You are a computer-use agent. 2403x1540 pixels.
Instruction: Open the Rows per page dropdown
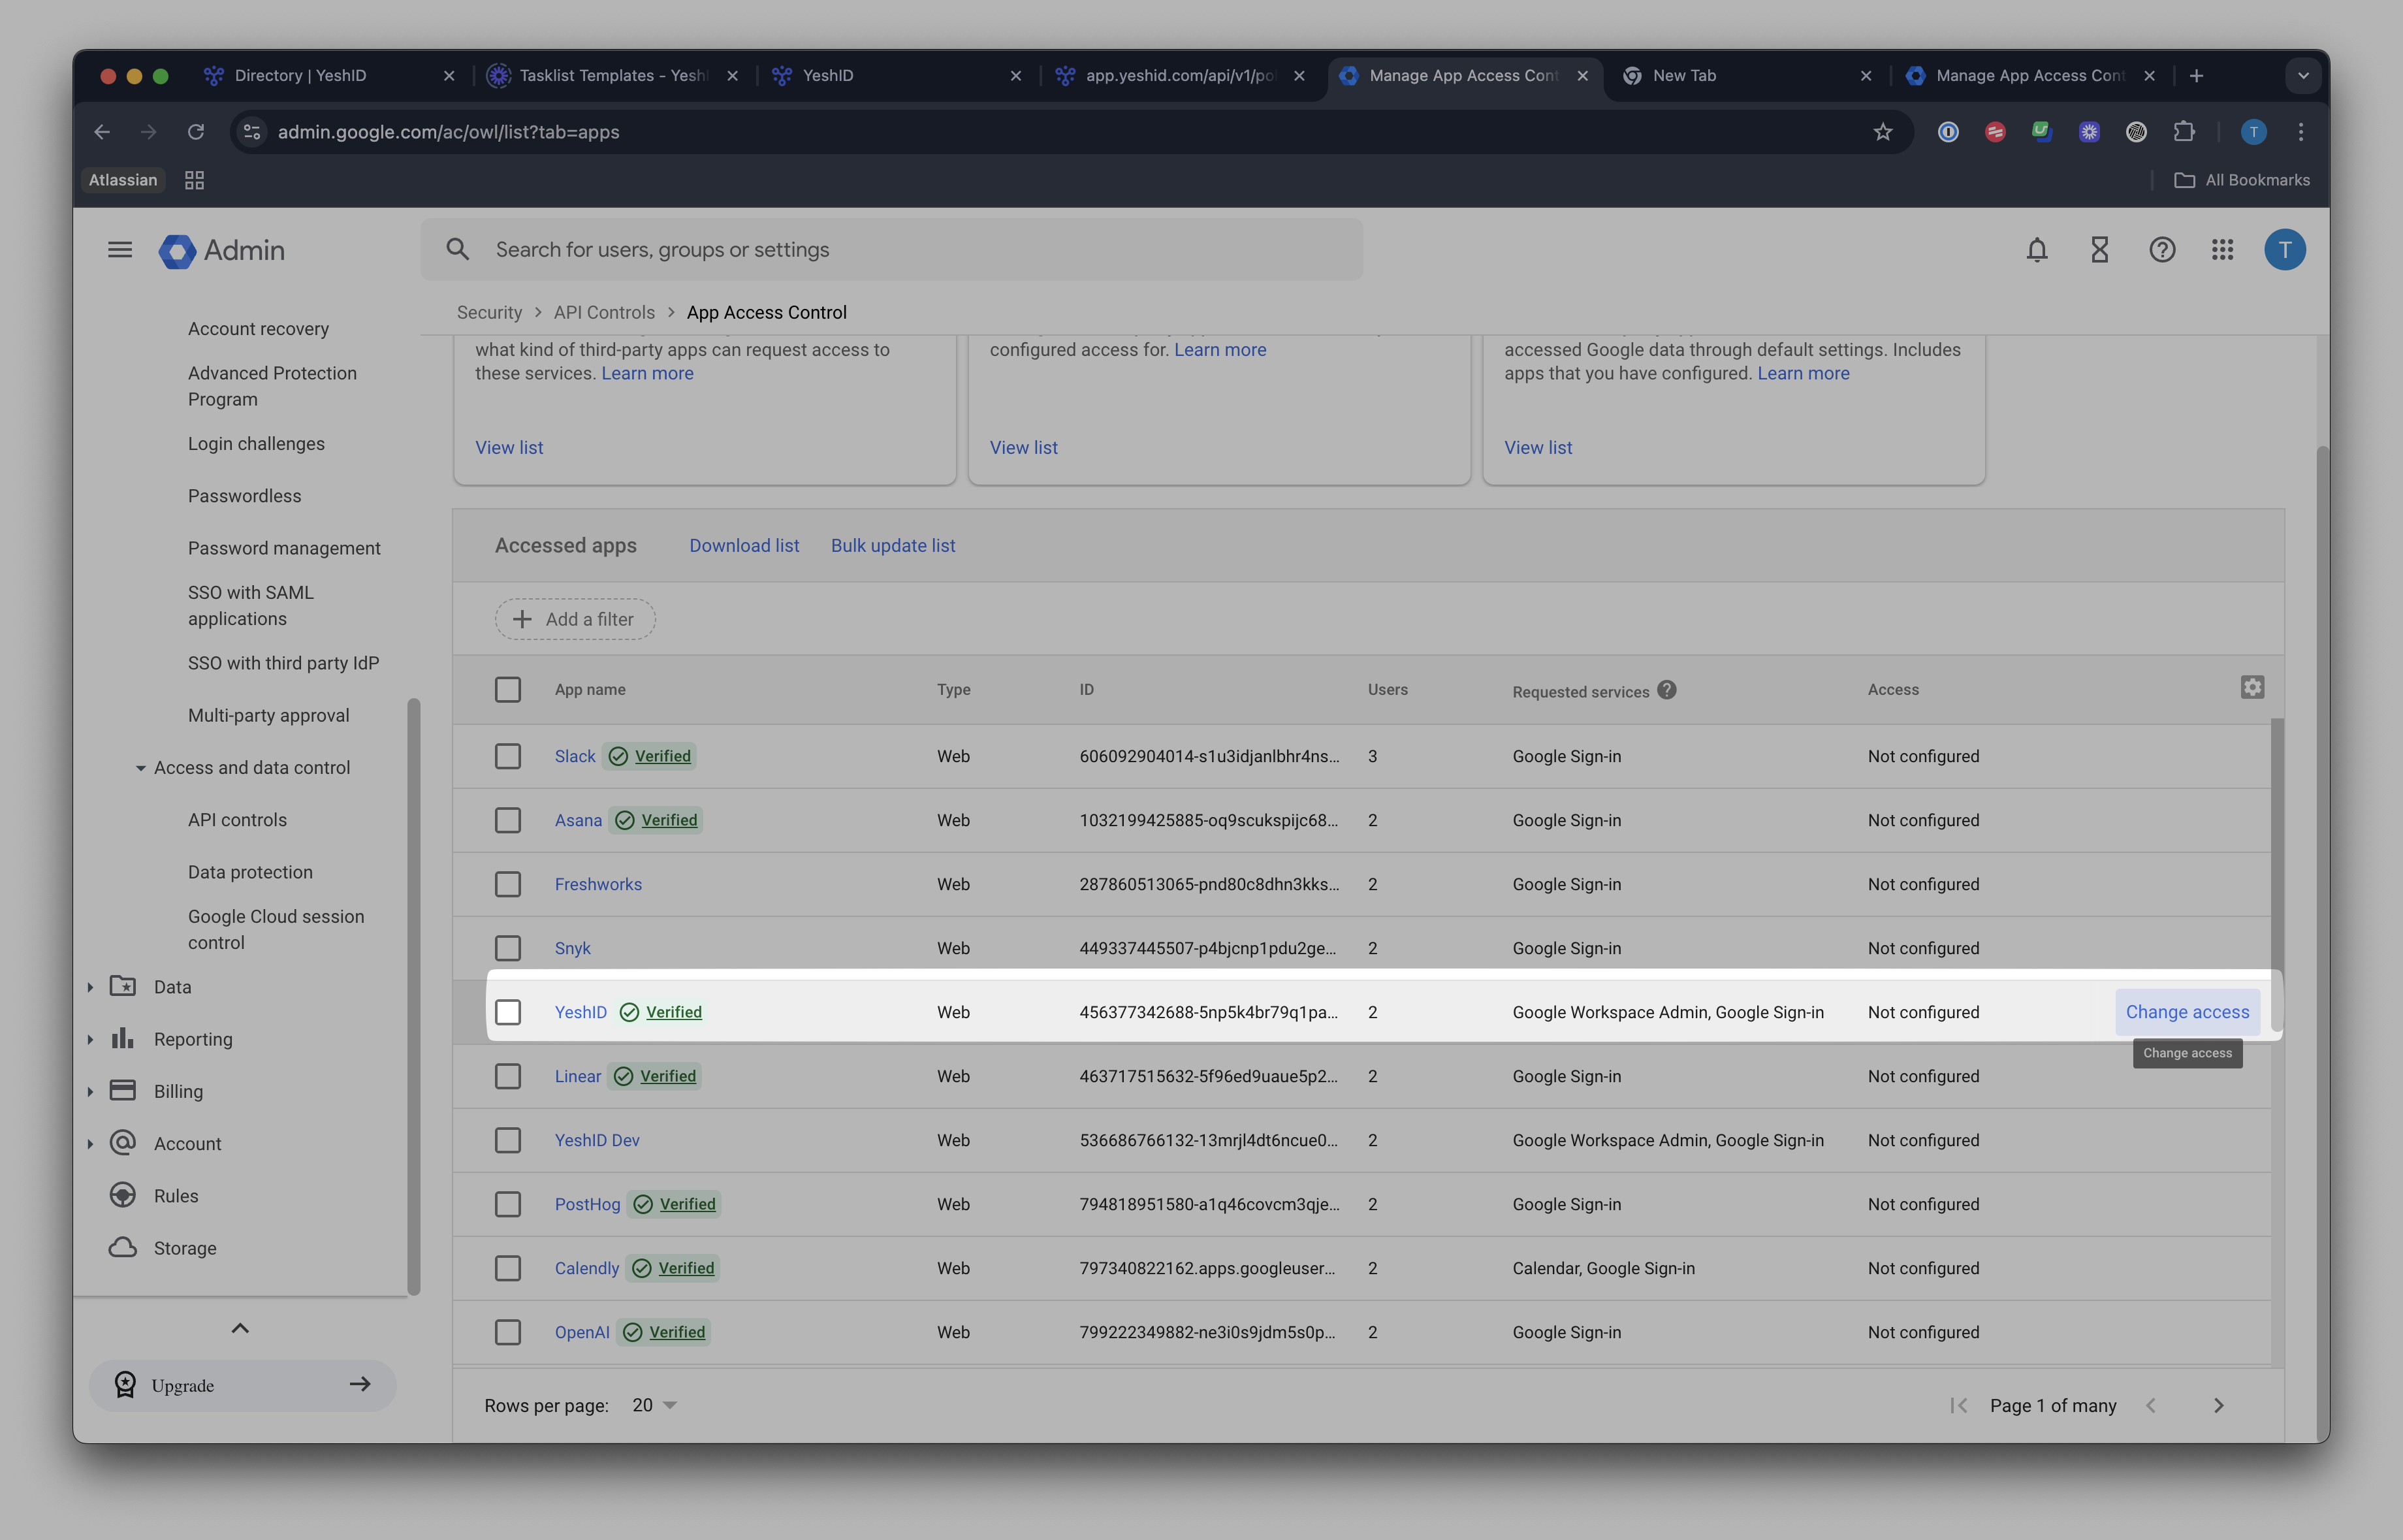pos(655,1405)
